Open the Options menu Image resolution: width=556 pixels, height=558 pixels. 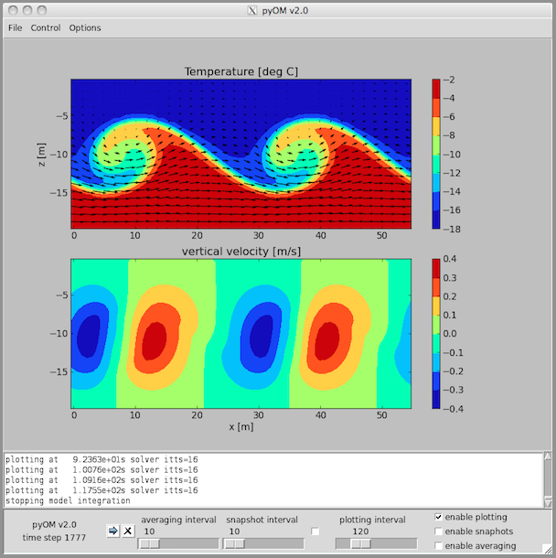pyautogui.click(x=85, y=27)
